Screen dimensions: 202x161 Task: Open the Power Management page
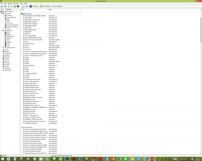tap(13, 25)
